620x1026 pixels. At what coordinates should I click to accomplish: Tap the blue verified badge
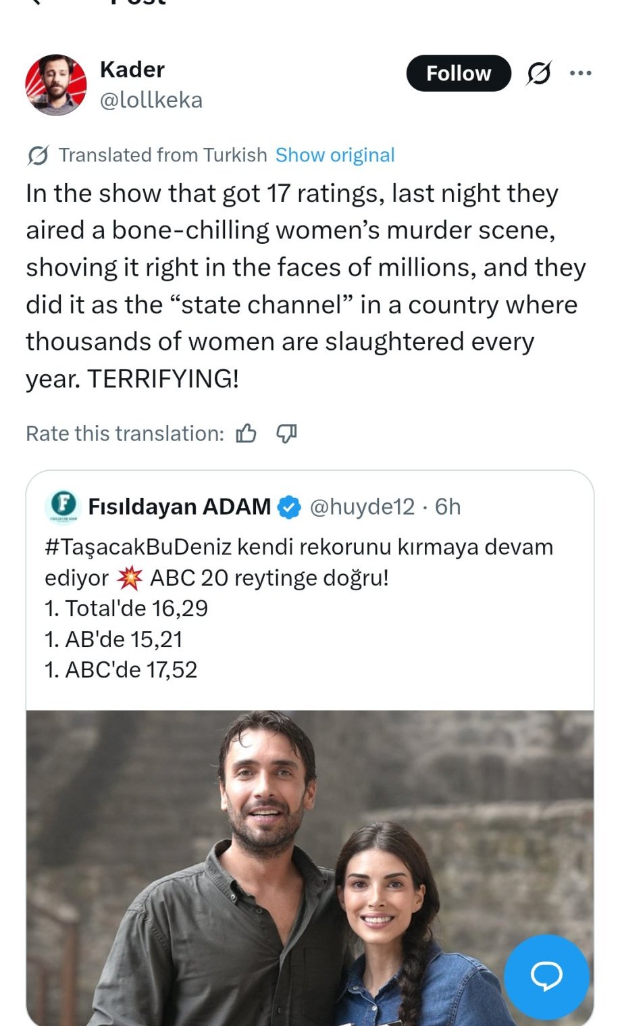(x=290, y=507)
